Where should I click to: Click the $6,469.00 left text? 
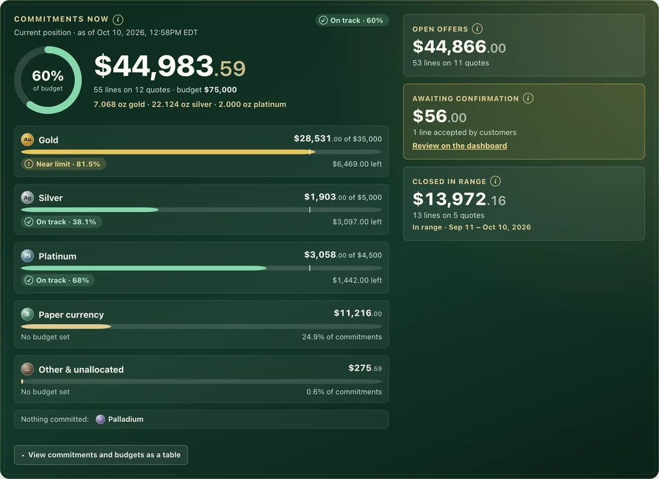[357, 164]
